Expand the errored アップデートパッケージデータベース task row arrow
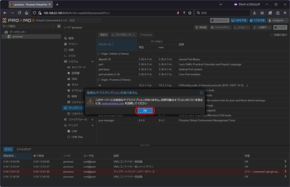 (x=285, y=172)
